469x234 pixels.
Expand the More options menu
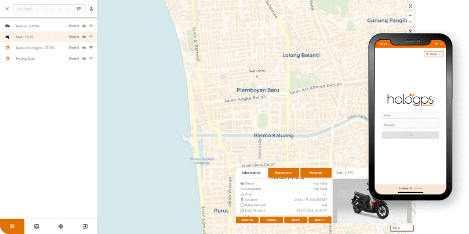[319, 220]
